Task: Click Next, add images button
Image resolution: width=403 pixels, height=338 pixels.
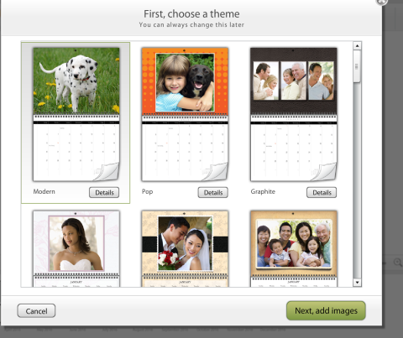Action: pos(326,310)
